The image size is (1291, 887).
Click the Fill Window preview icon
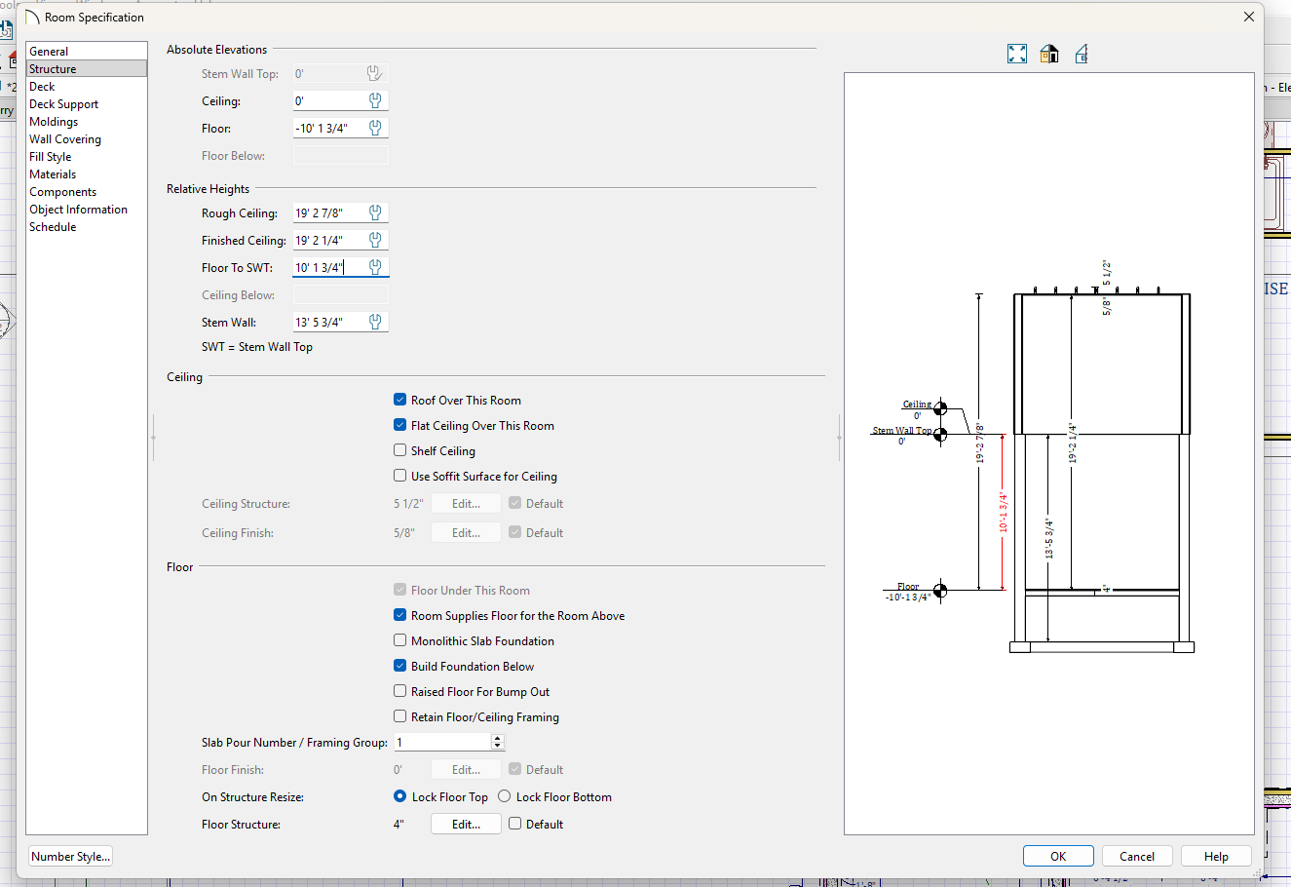click(1016, 54)
